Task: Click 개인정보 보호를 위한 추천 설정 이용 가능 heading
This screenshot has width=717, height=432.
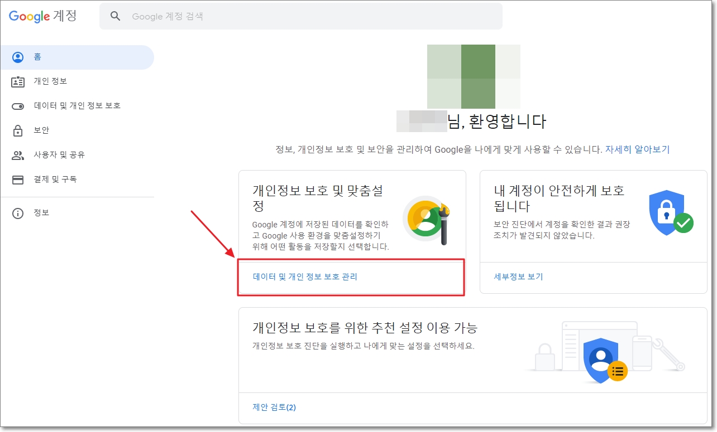Action: coord(365,327)
